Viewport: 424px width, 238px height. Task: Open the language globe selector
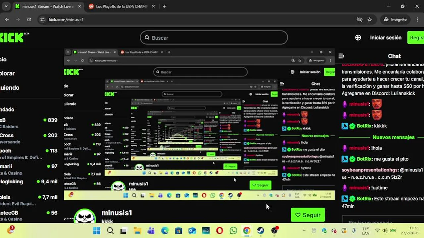pos(358,38)
